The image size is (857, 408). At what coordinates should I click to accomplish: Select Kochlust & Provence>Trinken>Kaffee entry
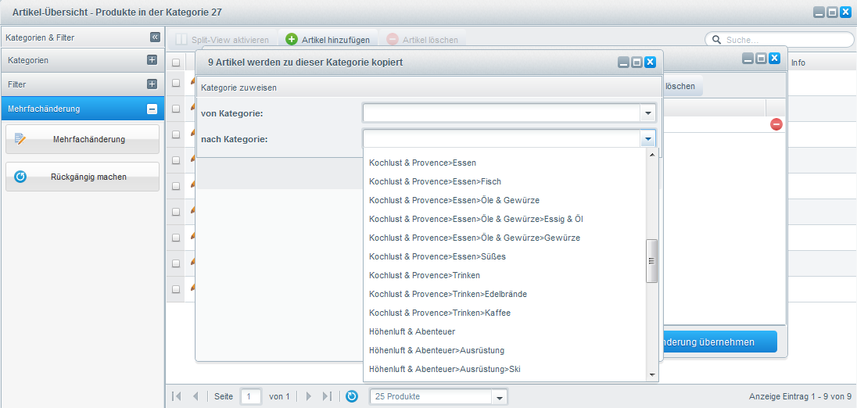(439, 313)
